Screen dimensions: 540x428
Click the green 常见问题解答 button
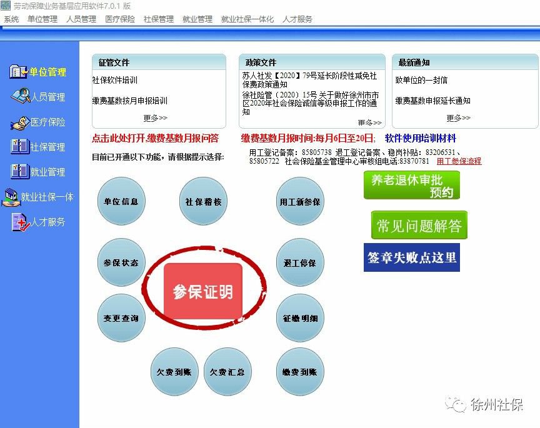tap(419, 225)
